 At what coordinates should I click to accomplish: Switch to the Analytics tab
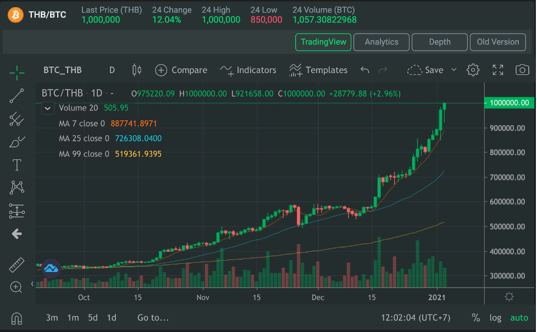(381, 42)
